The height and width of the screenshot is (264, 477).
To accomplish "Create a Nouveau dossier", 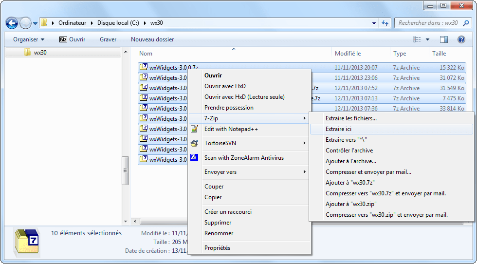I will 152,39.
